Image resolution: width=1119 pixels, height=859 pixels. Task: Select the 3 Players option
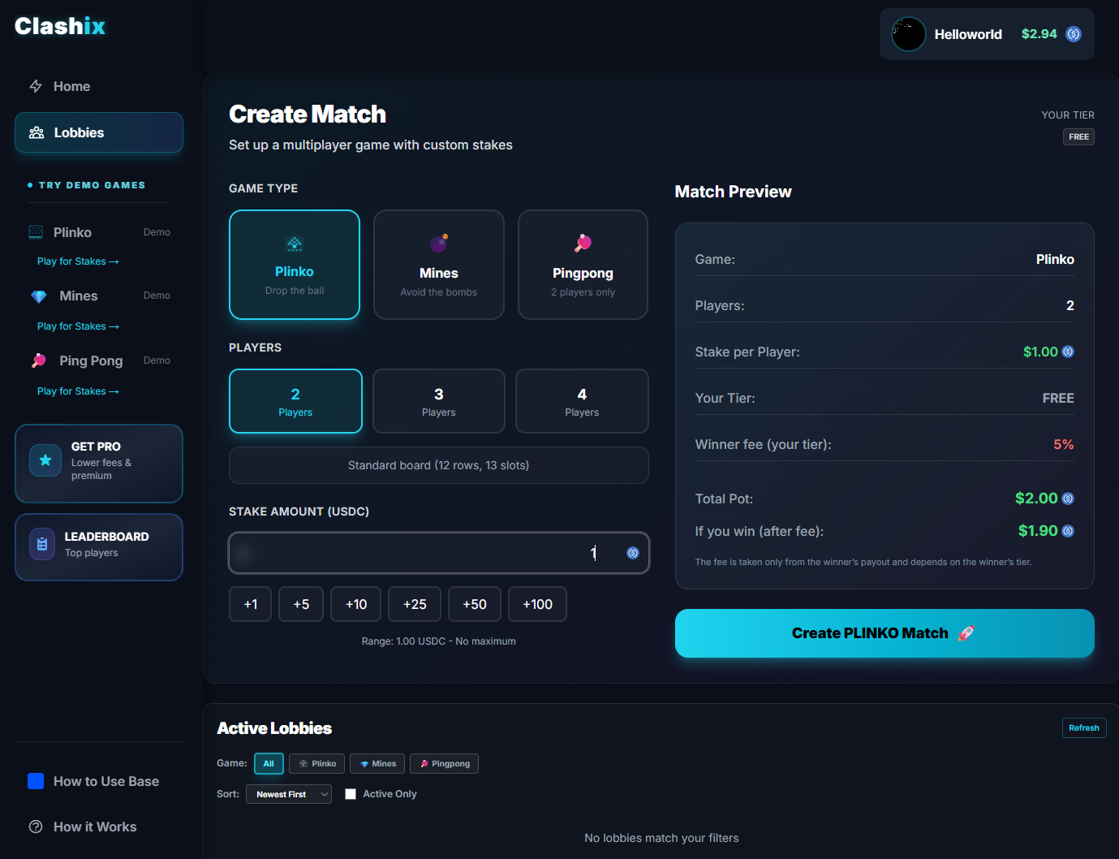[438, 401]
